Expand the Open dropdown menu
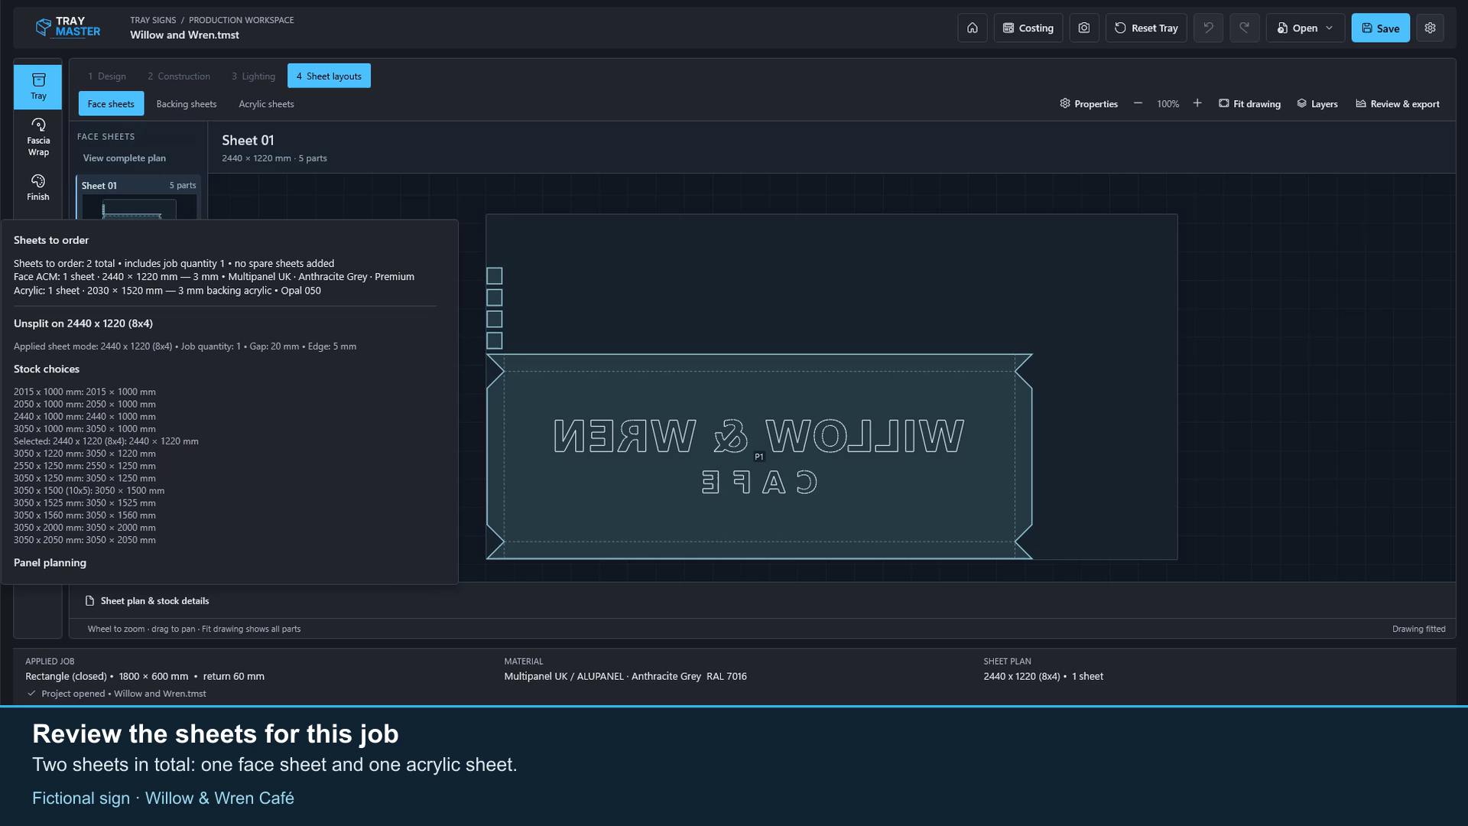The width and height of the screenshot is (1468, 826). pos(1304,28)
